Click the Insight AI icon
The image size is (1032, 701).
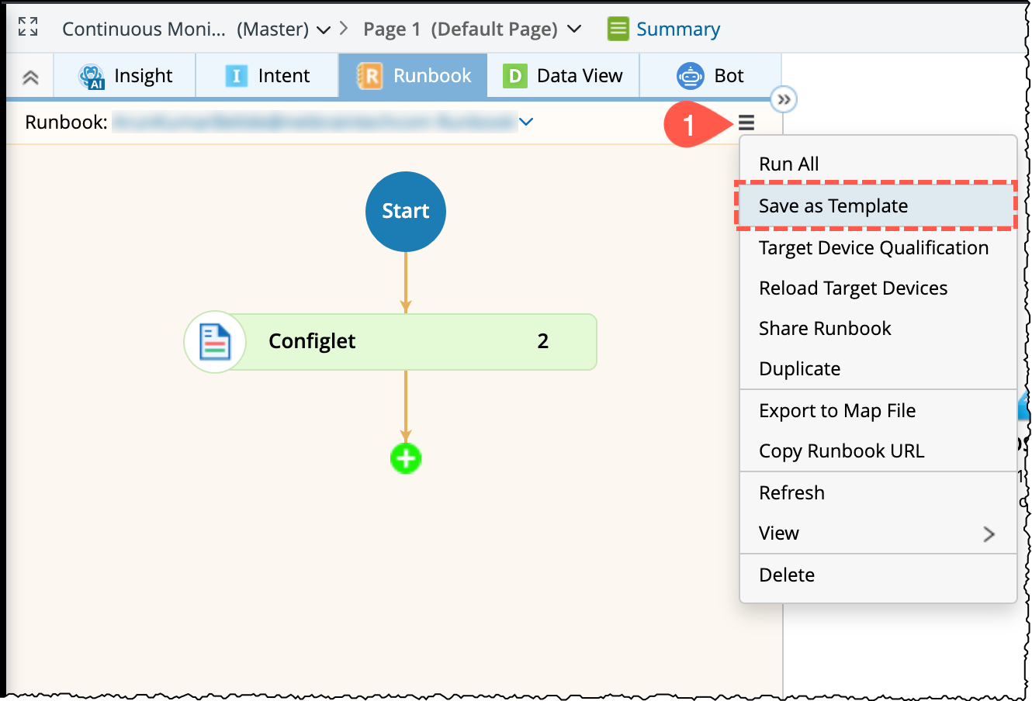92,76
